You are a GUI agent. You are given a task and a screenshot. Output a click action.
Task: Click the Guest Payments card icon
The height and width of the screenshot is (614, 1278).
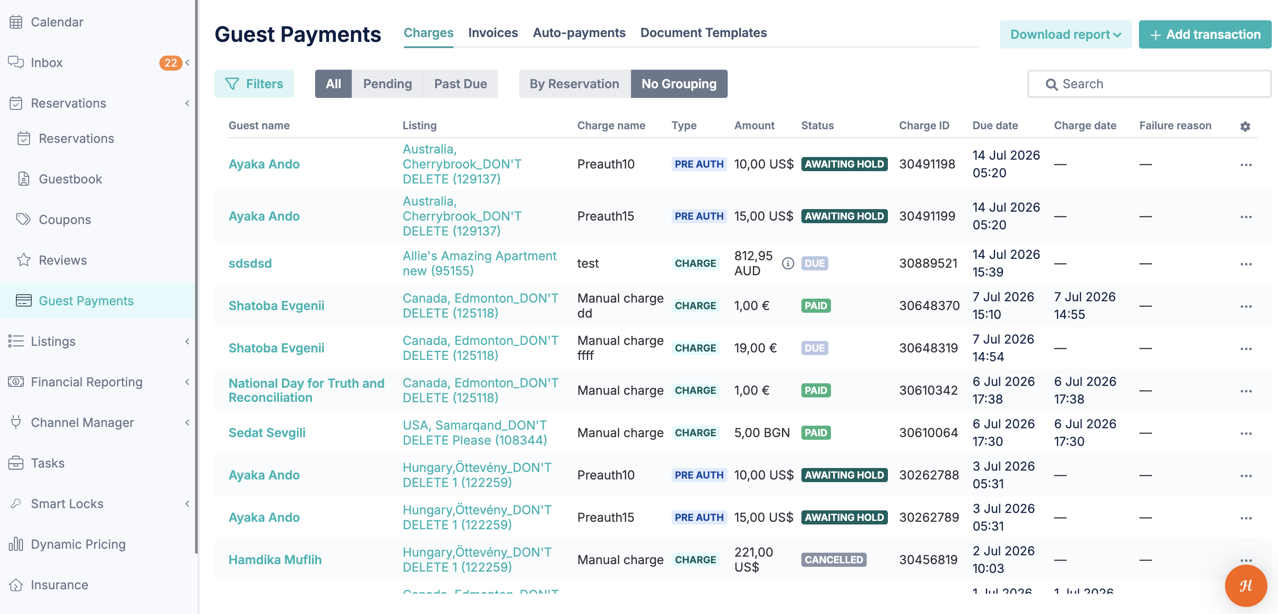pyautogui.click(x=24, y=300)
